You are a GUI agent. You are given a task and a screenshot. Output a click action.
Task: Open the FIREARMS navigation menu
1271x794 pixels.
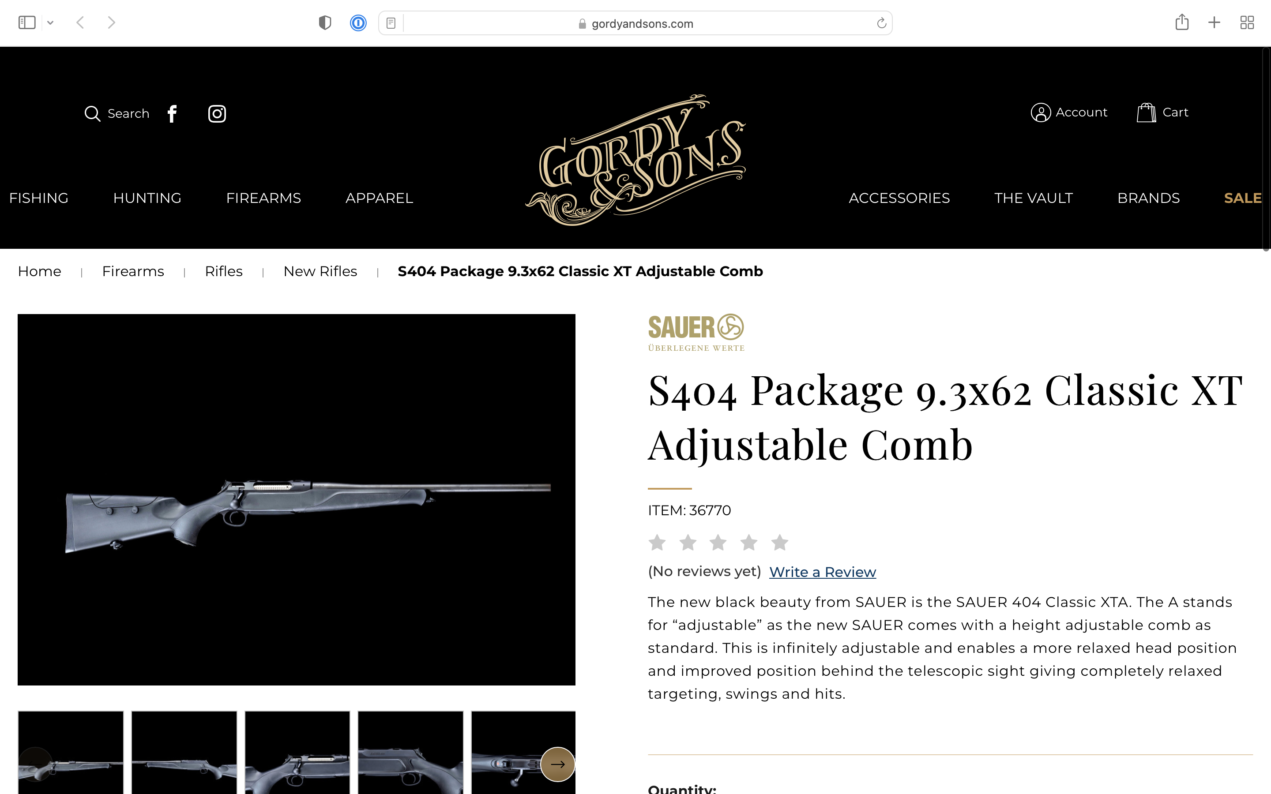[x=263, y=198]
